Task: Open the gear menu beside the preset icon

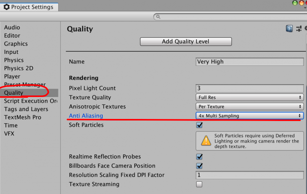Action: pos(305,29)
